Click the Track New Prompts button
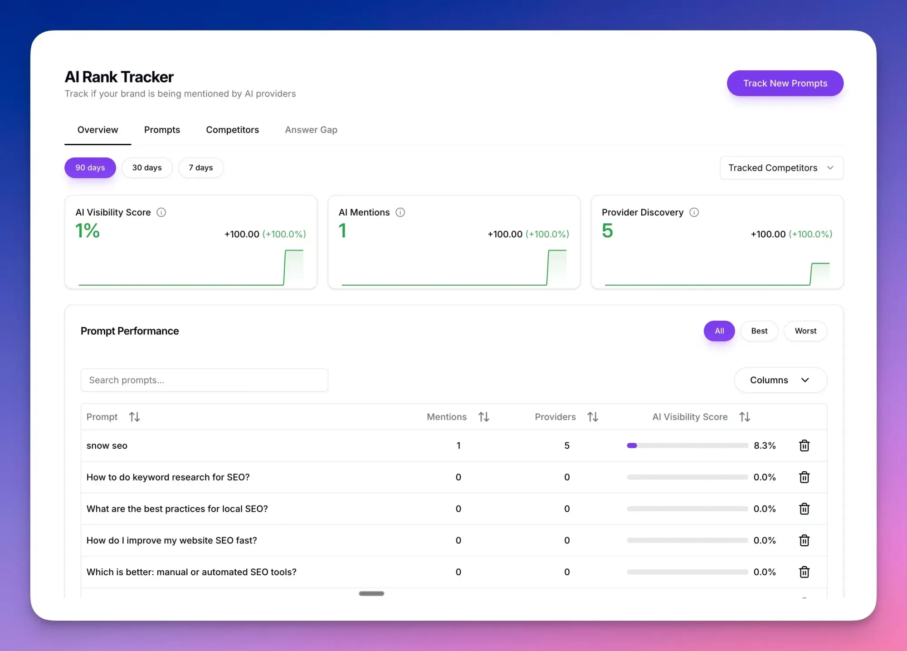 pos(785,83)
